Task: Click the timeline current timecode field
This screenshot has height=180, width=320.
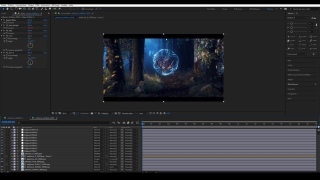Action: pyautogui.click(x=8, y=122)
